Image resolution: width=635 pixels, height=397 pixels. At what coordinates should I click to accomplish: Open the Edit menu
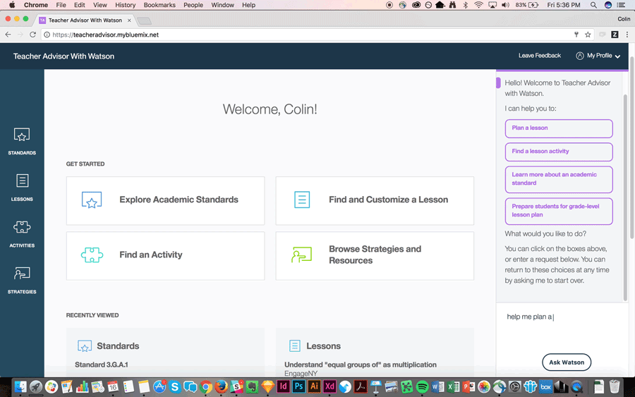click(x=79, y=5)
